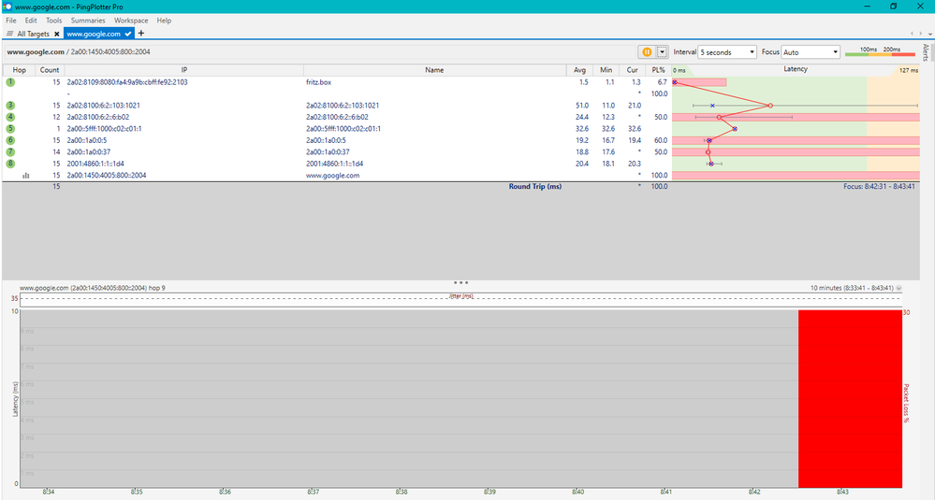Select hop 1 green circle icon
The height and width of the screenshot is (500, 935).
click(10, 82)
